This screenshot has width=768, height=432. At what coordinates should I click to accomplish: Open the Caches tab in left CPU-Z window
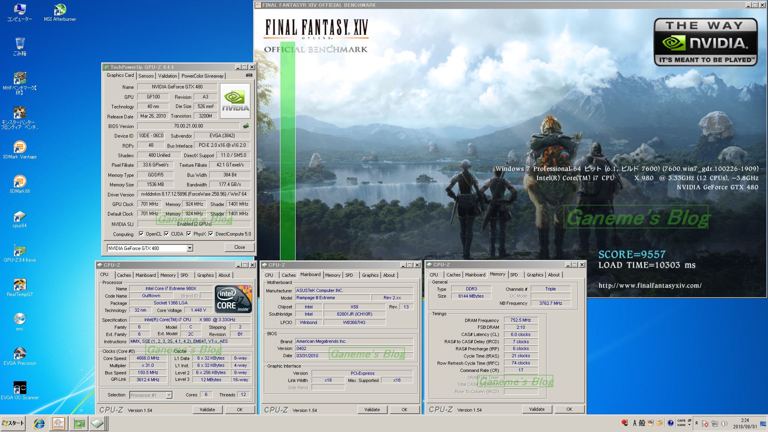point(124,275)
